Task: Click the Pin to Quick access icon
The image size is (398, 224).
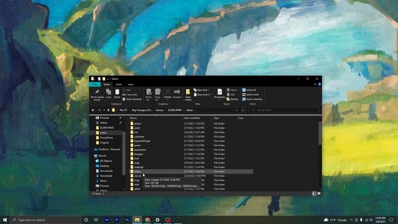Action: [97, 95]
